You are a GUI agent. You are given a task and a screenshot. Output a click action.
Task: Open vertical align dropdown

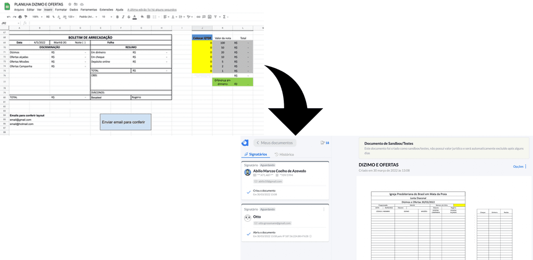coord(174,17)
